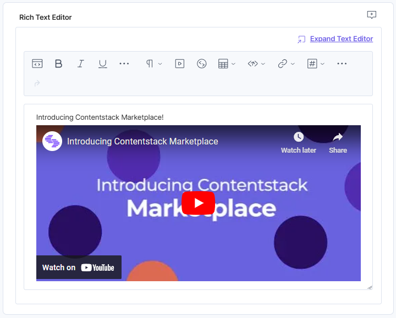The height and width of the screenshot is (318, 396).
Task: Open the insert table dropdown
Action: coord(227,64)
